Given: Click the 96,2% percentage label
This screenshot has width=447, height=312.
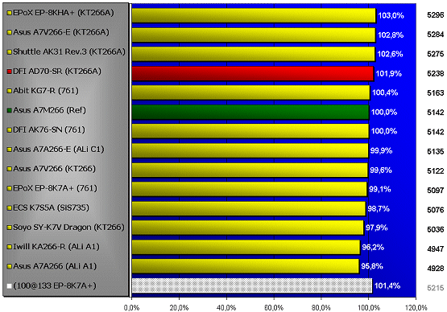Looking at the screenshot, I should pos(373,248).
